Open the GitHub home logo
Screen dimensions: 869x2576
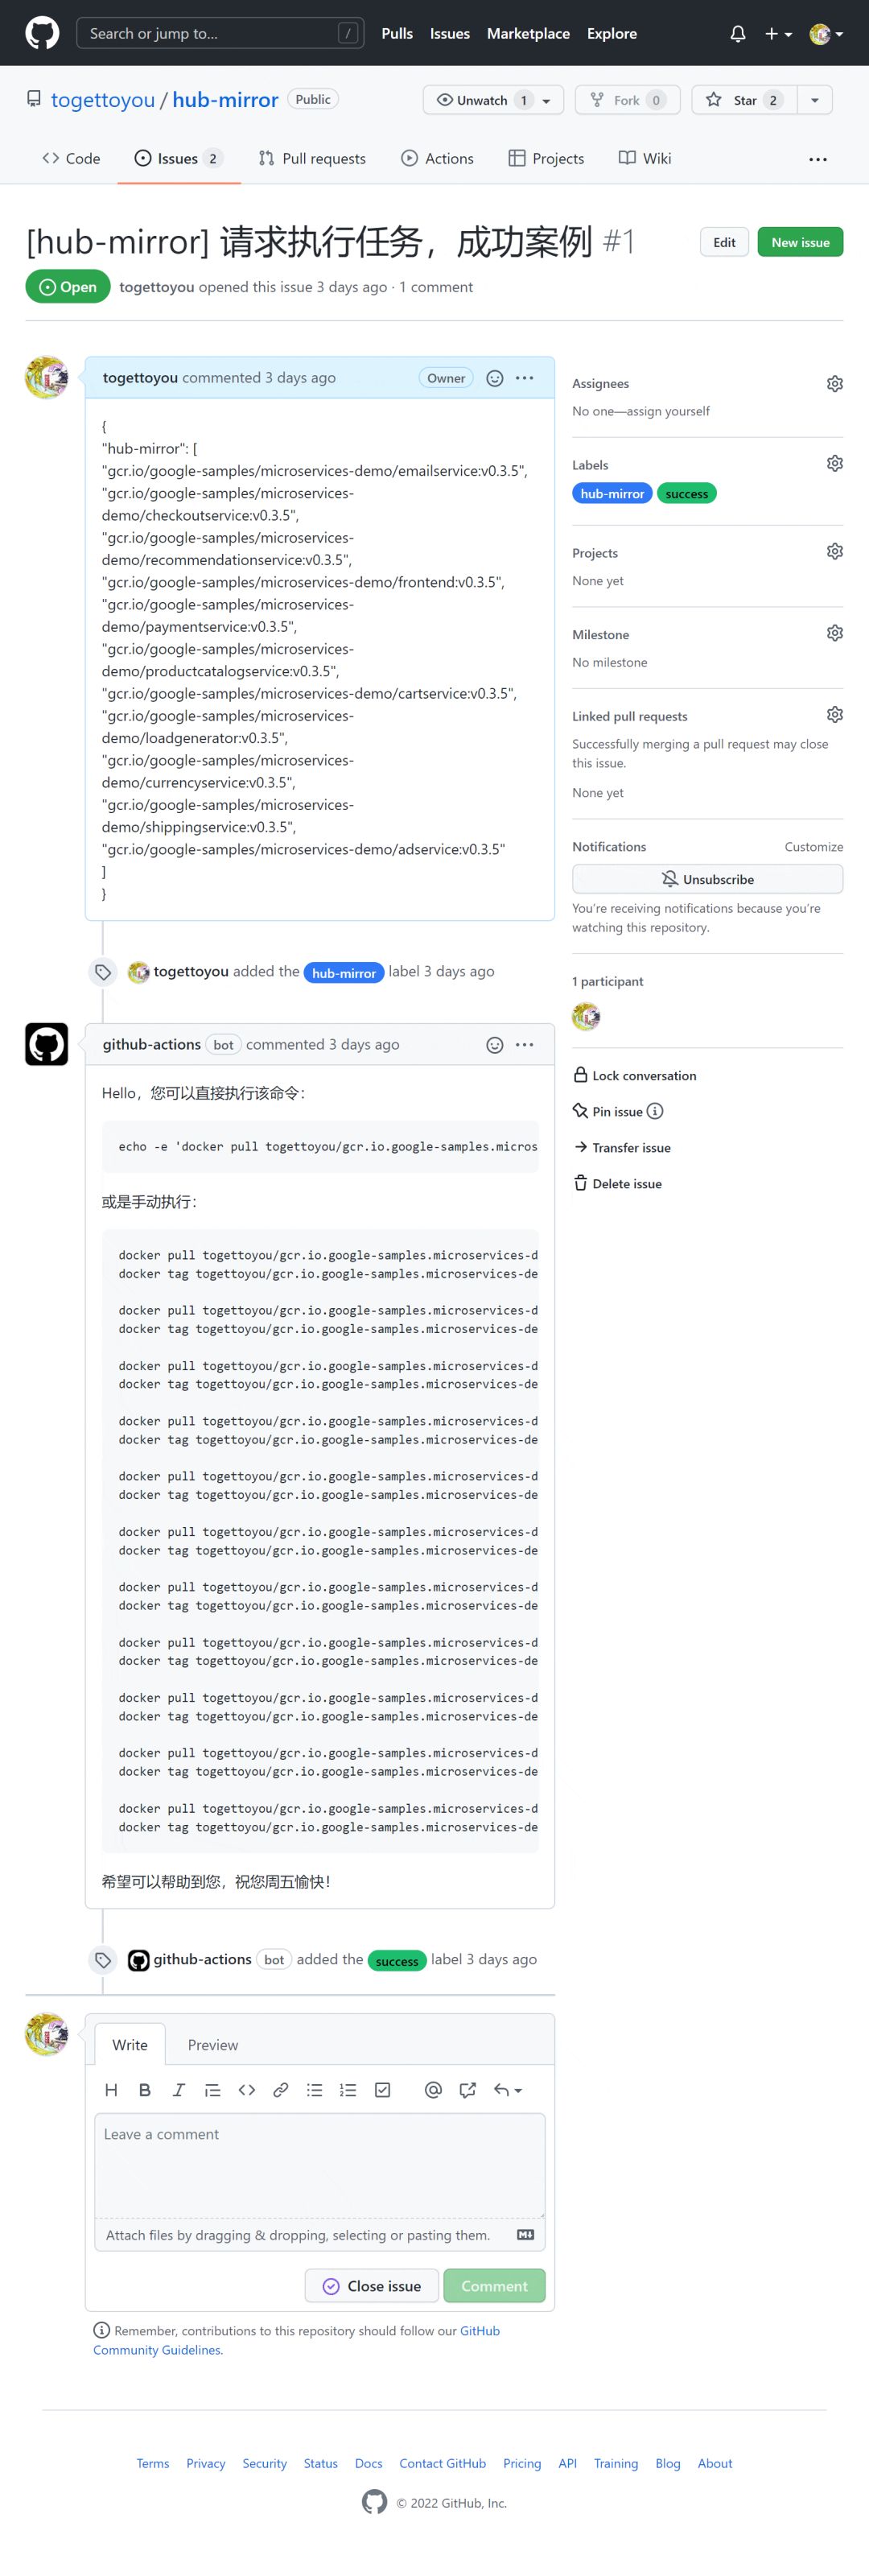click(x=42, y=33)
